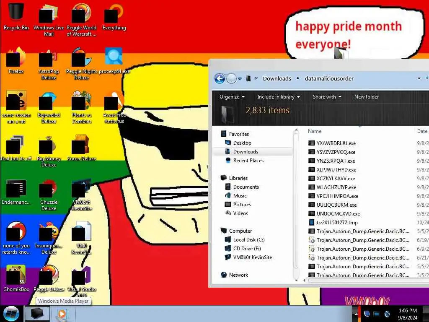429x322 pixels.
Task: Select Zuma Deluxe desktop icon
Action: [x=81, y=148]
